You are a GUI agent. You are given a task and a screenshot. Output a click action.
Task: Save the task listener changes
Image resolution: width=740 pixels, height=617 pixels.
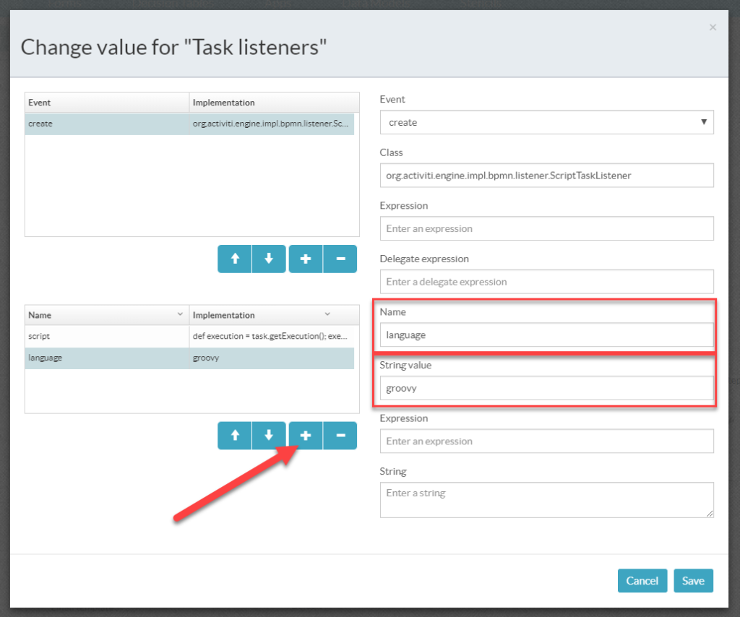tap(693, 581)
